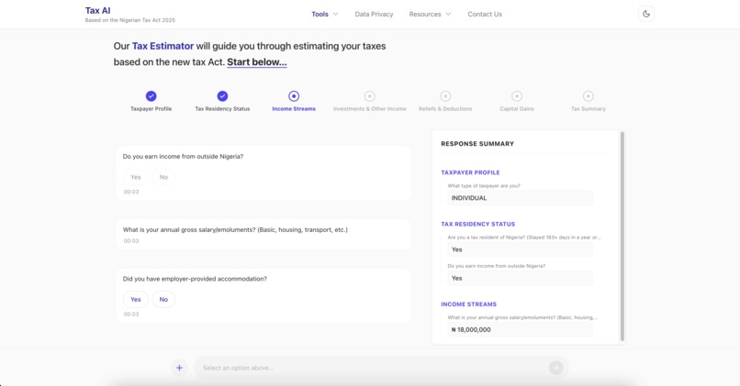Click the Tax Residency Status checkmark icon
The image size is (740, 386).
[222, 96]
